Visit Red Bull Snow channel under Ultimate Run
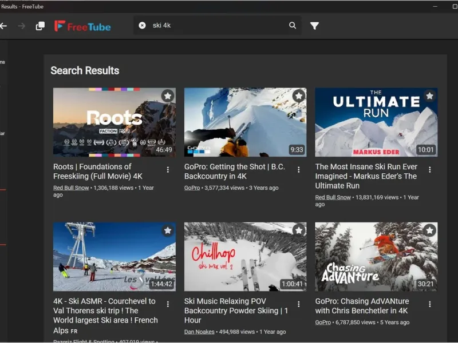 (333, 197)
